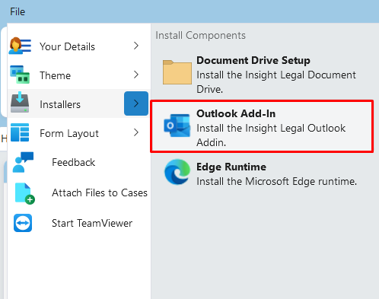Viewport: 379px width, 299px height.
Task: Click the Feedback speech bubble icon
Action: [23, 162]
